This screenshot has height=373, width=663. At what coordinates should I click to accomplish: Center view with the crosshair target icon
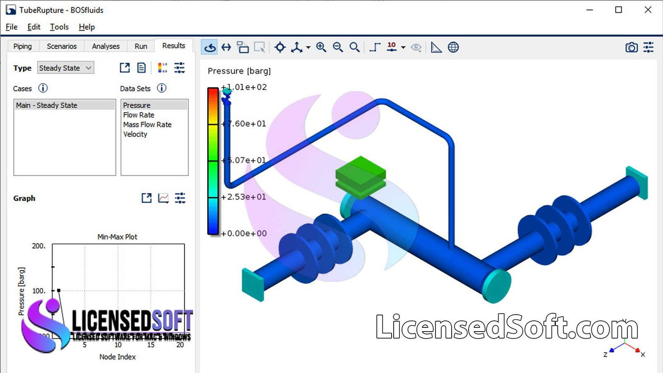click(x=280, y=47)
